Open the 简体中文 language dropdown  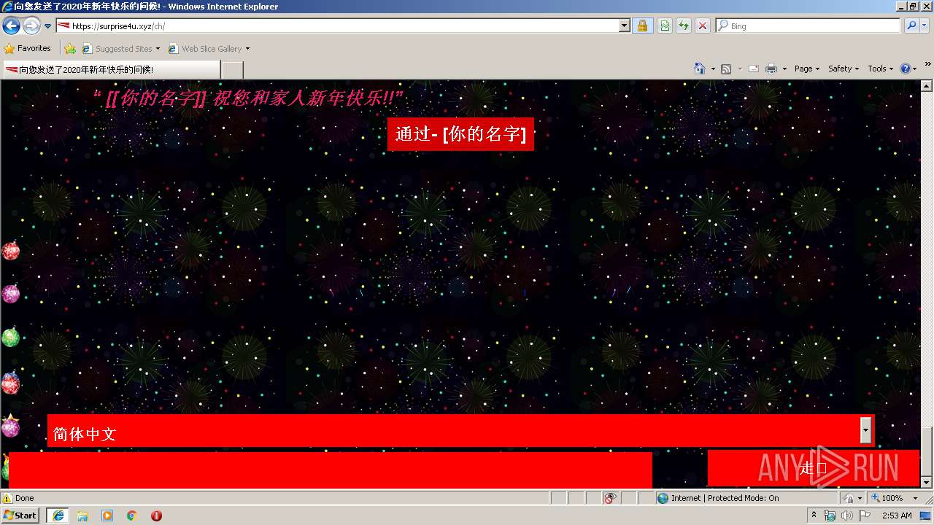(x=460, y=431)
